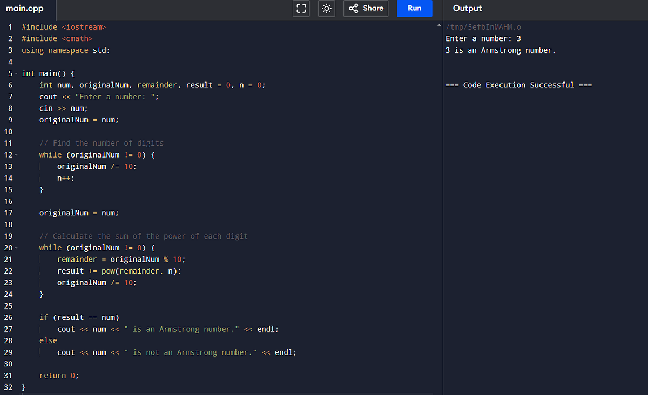Open the Share dialog
The width and height of the screenshot is (648, 395).
(366, 8)
